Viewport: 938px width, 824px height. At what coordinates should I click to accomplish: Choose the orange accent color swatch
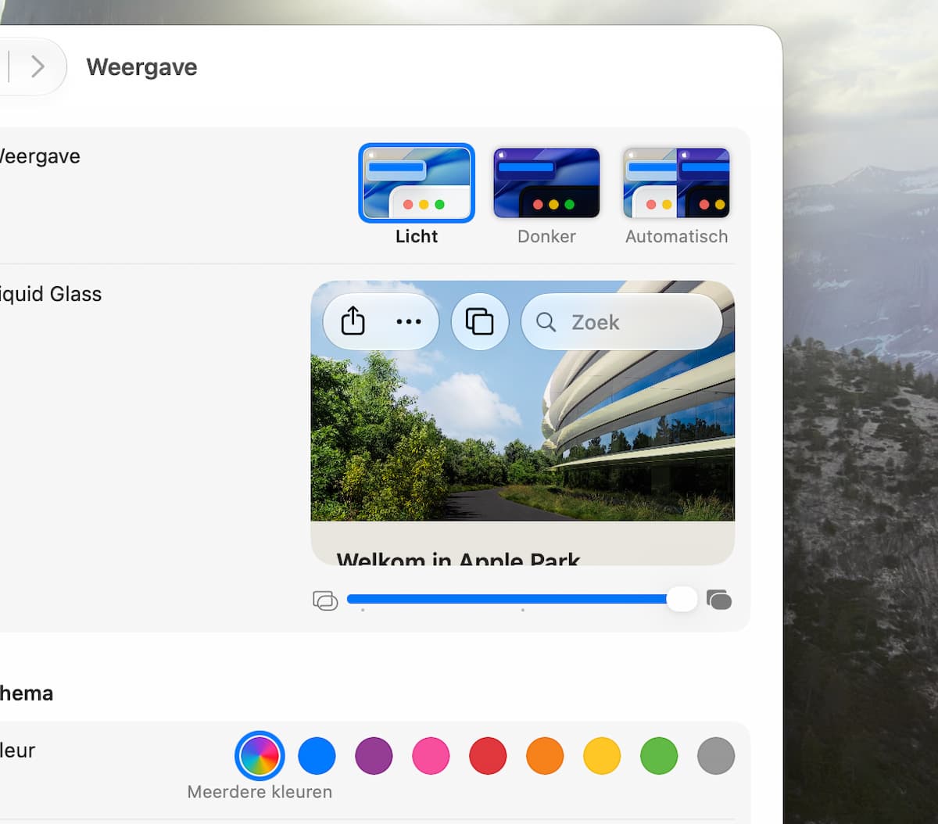tap(545, 756)
